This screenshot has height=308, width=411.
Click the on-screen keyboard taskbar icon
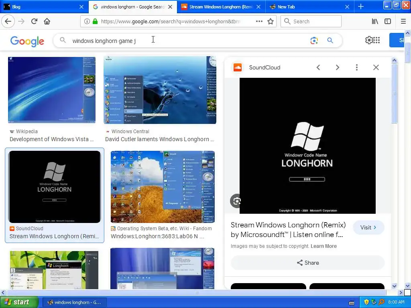[352, 302]
